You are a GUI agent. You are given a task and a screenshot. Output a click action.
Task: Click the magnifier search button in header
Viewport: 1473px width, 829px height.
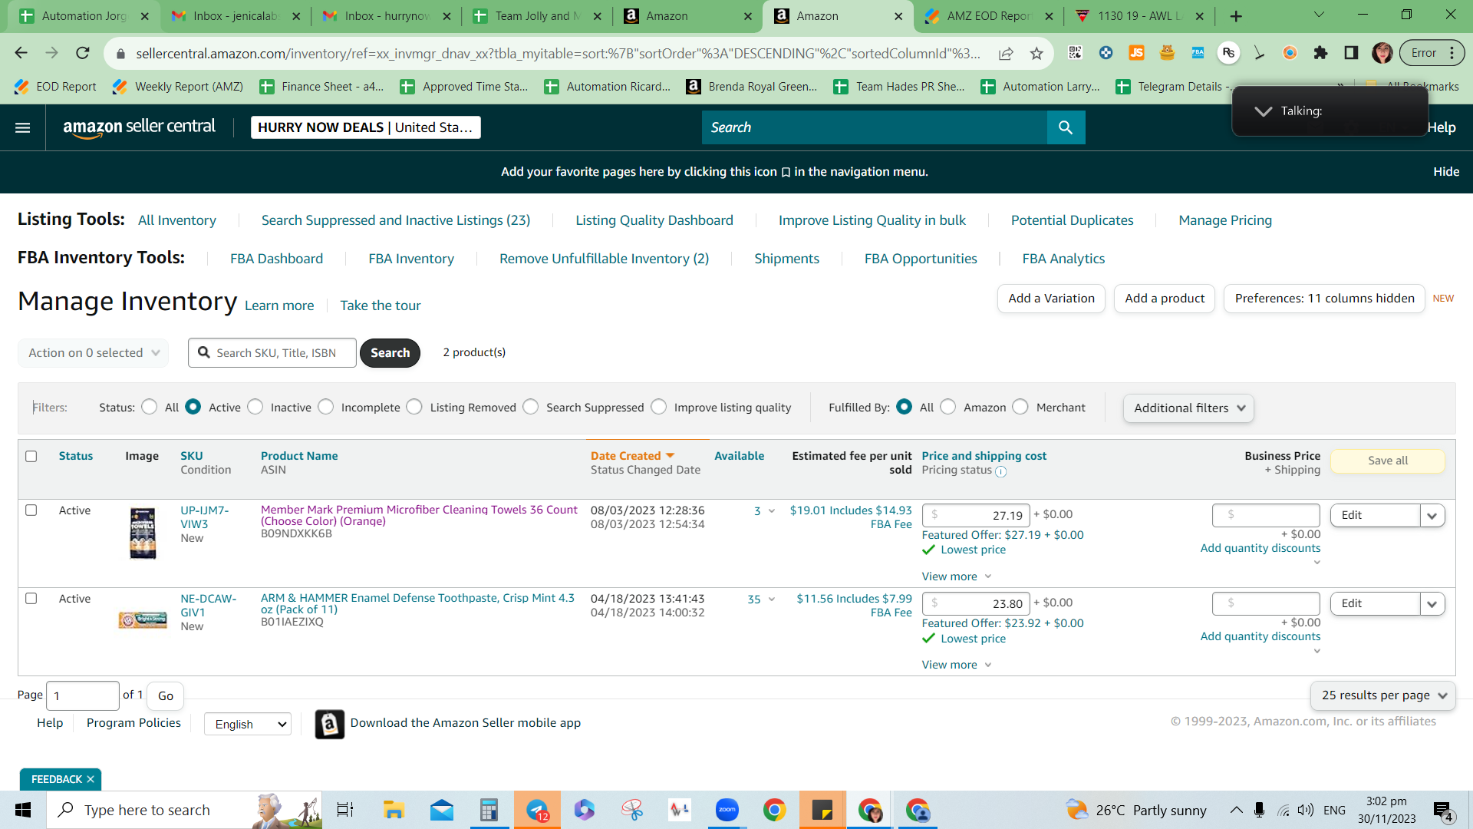(1066, 127)
